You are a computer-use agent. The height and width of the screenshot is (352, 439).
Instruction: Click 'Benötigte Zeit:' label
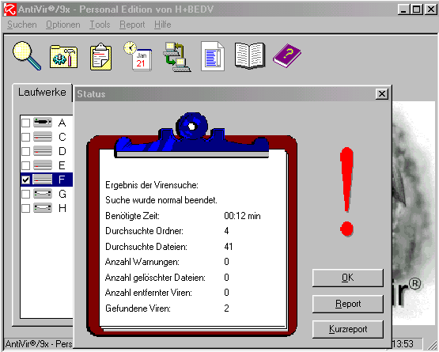(x=132, y=216)
